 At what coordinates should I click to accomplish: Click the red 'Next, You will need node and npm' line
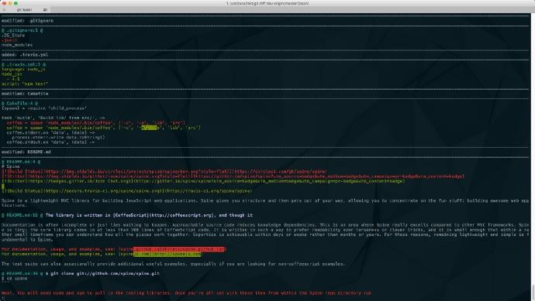point(186,292)
